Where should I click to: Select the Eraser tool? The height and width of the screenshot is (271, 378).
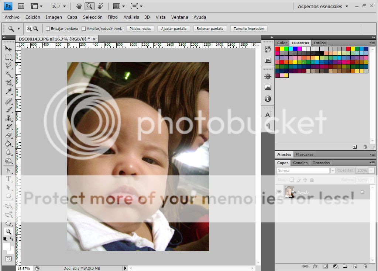point(8,135)
